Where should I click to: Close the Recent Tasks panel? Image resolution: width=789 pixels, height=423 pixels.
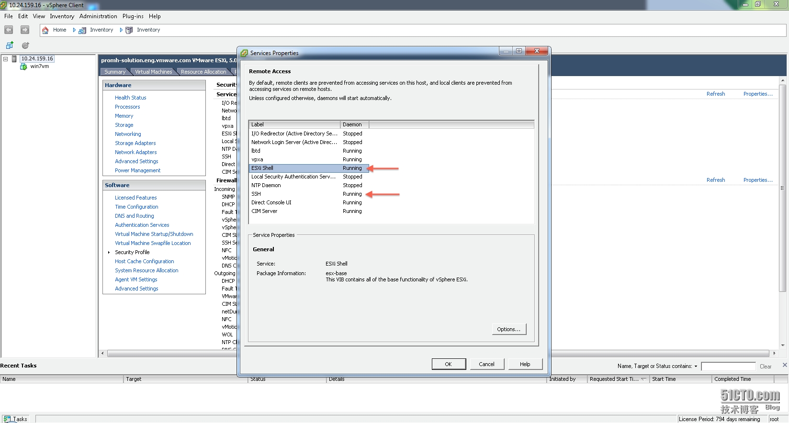(x=785, y=365)
